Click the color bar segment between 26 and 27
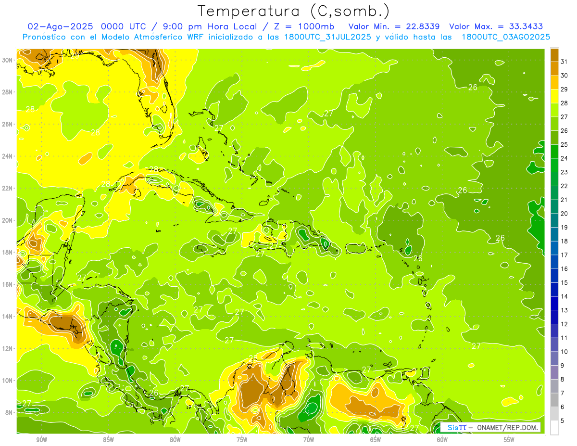Screen dimensions: 577x446 click(554, 124)
